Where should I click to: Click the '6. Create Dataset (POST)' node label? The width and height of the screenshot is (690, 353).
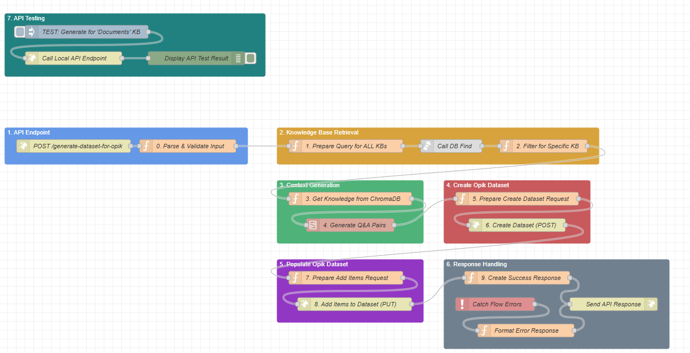(x=521, y=225)
